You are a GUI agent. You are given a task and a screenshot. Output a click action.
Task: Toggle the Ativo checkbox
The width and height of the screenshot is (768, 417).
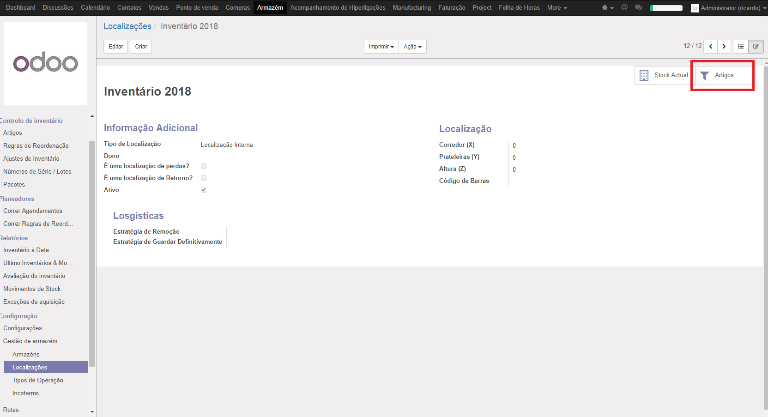point(204,190)
